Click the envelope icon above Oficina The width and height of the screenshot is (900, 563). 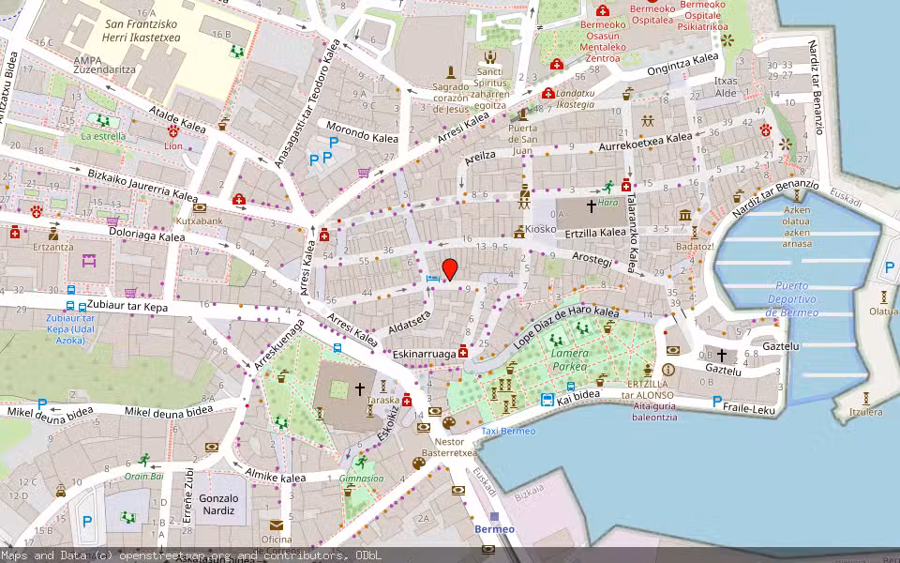coord(277,525)
